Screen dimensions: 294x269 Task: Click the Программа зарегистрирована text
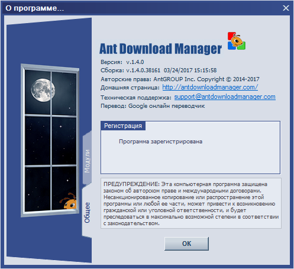click(x=160, y=142)
